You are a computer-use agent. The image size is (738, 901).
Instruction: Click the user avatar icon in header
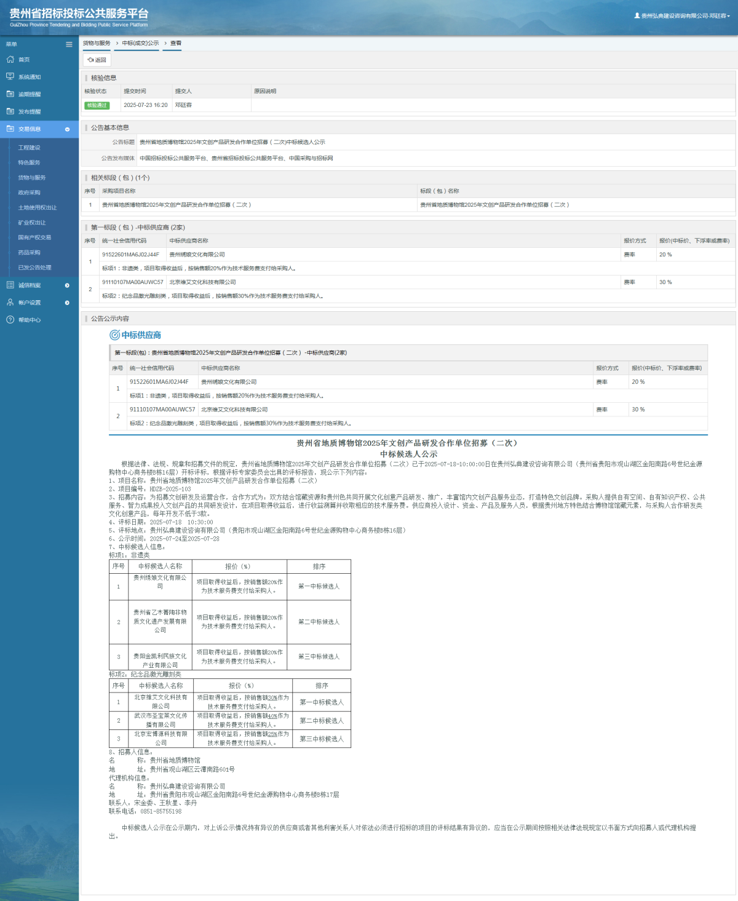tap(637, 15)
